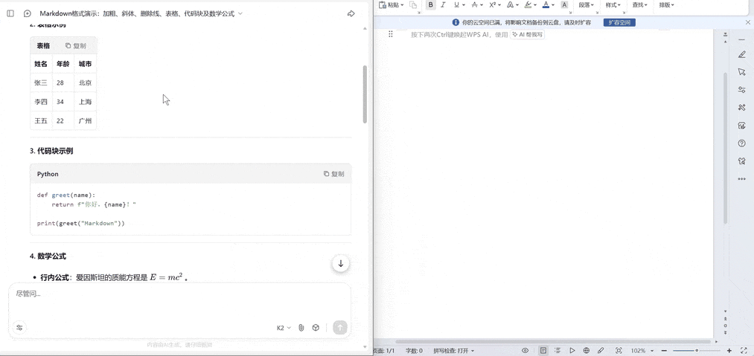Image resolution: width=754 pixels, height=356 pixels.
Task: Click the 城市 column header
Action: tap(85, 64)
